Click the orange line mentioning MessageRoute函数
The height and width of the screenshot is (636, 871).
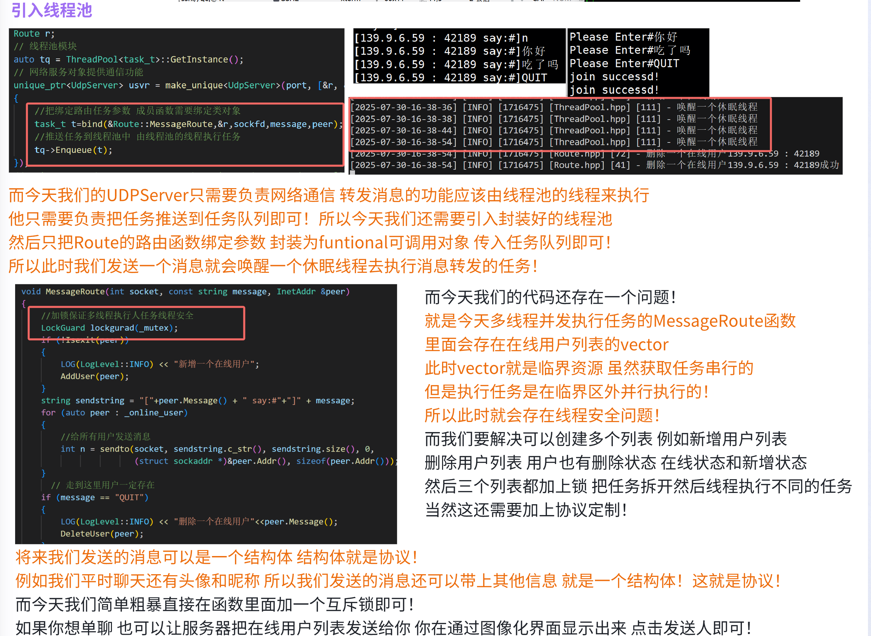pyautogui.click(x=610, y=321)
